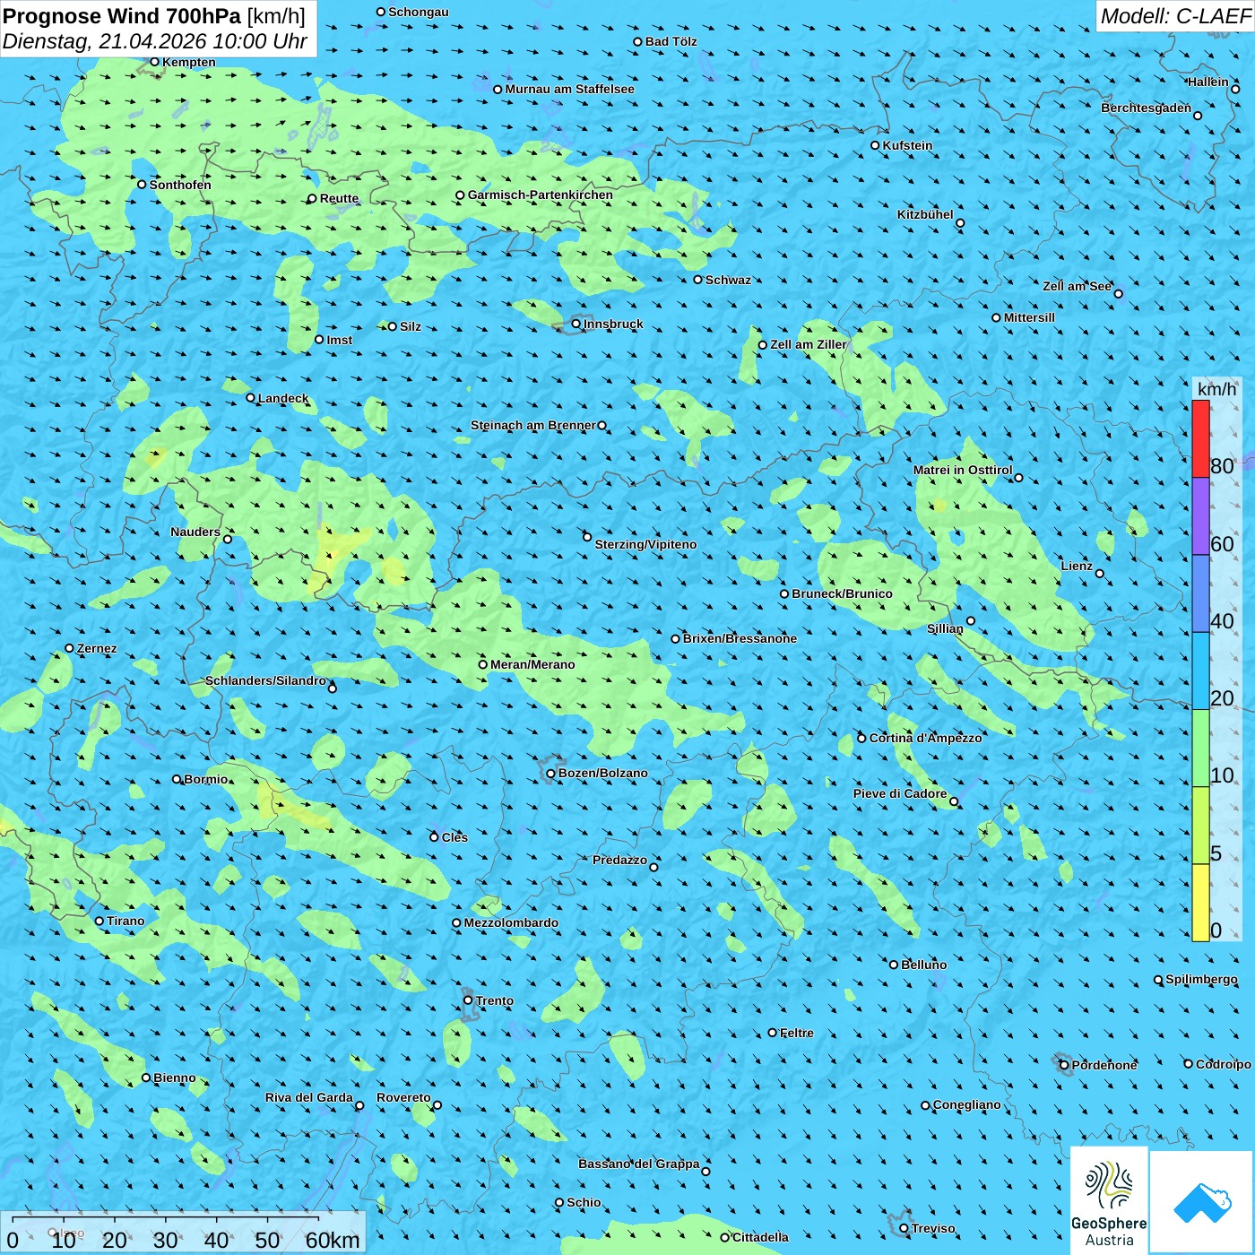Select the Feltre map label
1255x1255 pixels.
[x=797, y=1033]
